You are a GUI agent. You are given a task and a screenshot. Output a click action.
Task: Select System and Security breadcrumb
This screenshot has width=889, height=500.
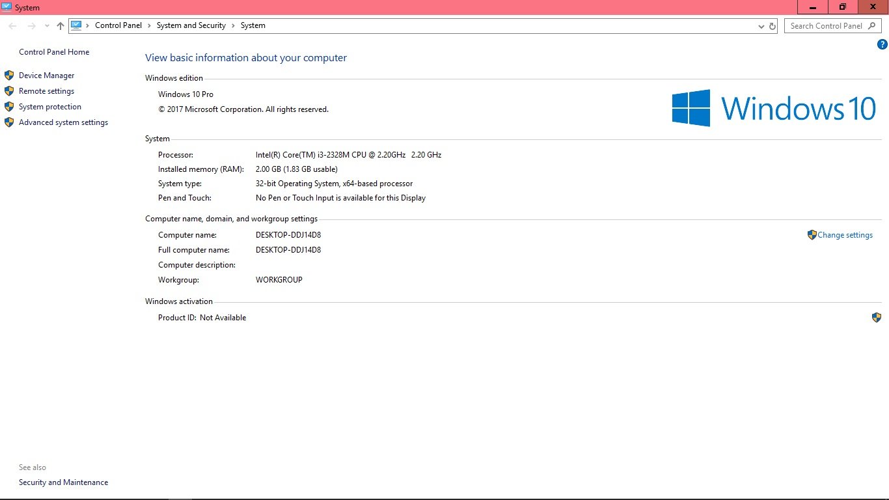191,25
